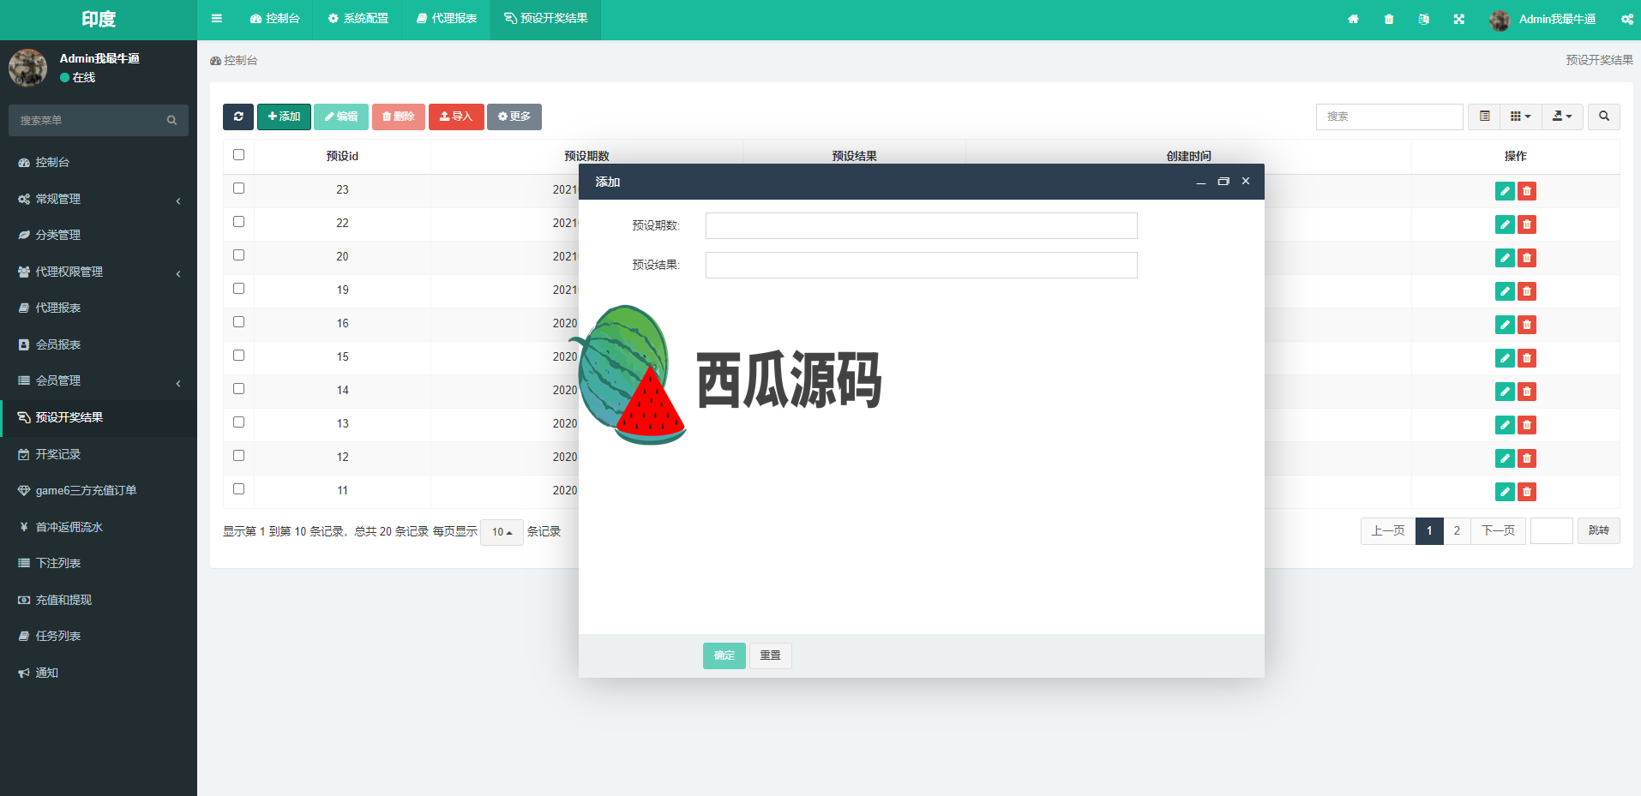Maximize the 添加 dialog window

[1223, 182]
